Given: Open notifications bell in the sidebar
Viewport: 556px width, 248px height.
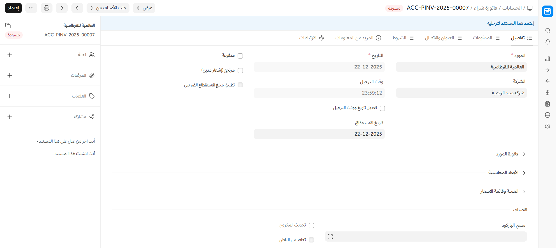Looking at the screenshot, I should (x=548, y=42).
